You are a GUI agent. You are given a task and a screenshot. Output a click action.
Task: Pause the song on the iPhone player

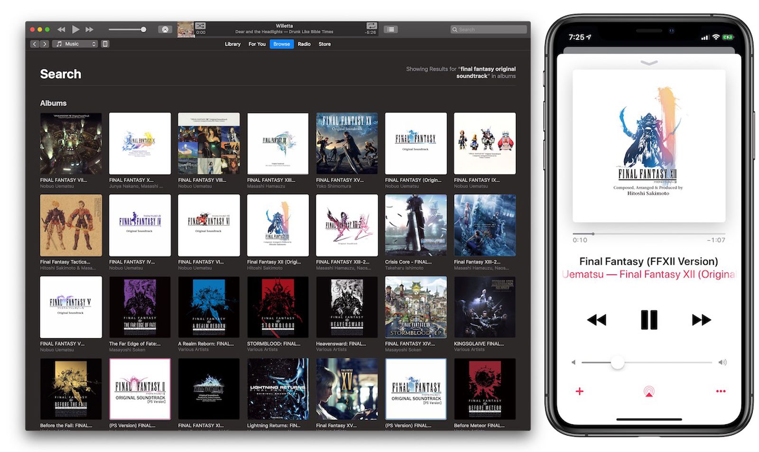click(648, 320)
